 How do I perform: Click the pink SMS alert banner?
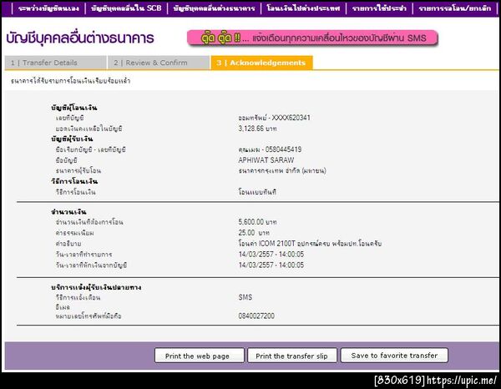point(312,38)
